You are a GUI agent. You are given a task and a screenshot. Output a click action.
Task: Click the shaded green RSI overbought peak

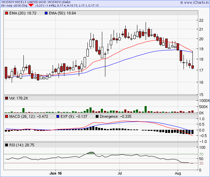point(91,153)
